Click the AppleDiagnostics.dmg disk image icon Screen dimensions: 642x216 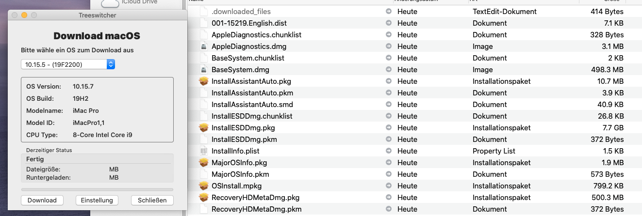tap(204, 46)
